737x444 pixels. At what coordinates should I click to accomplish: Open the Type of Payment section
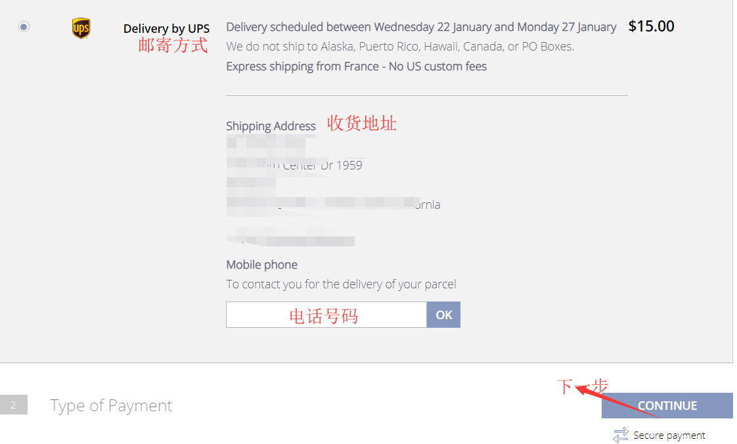pos(111,405)
